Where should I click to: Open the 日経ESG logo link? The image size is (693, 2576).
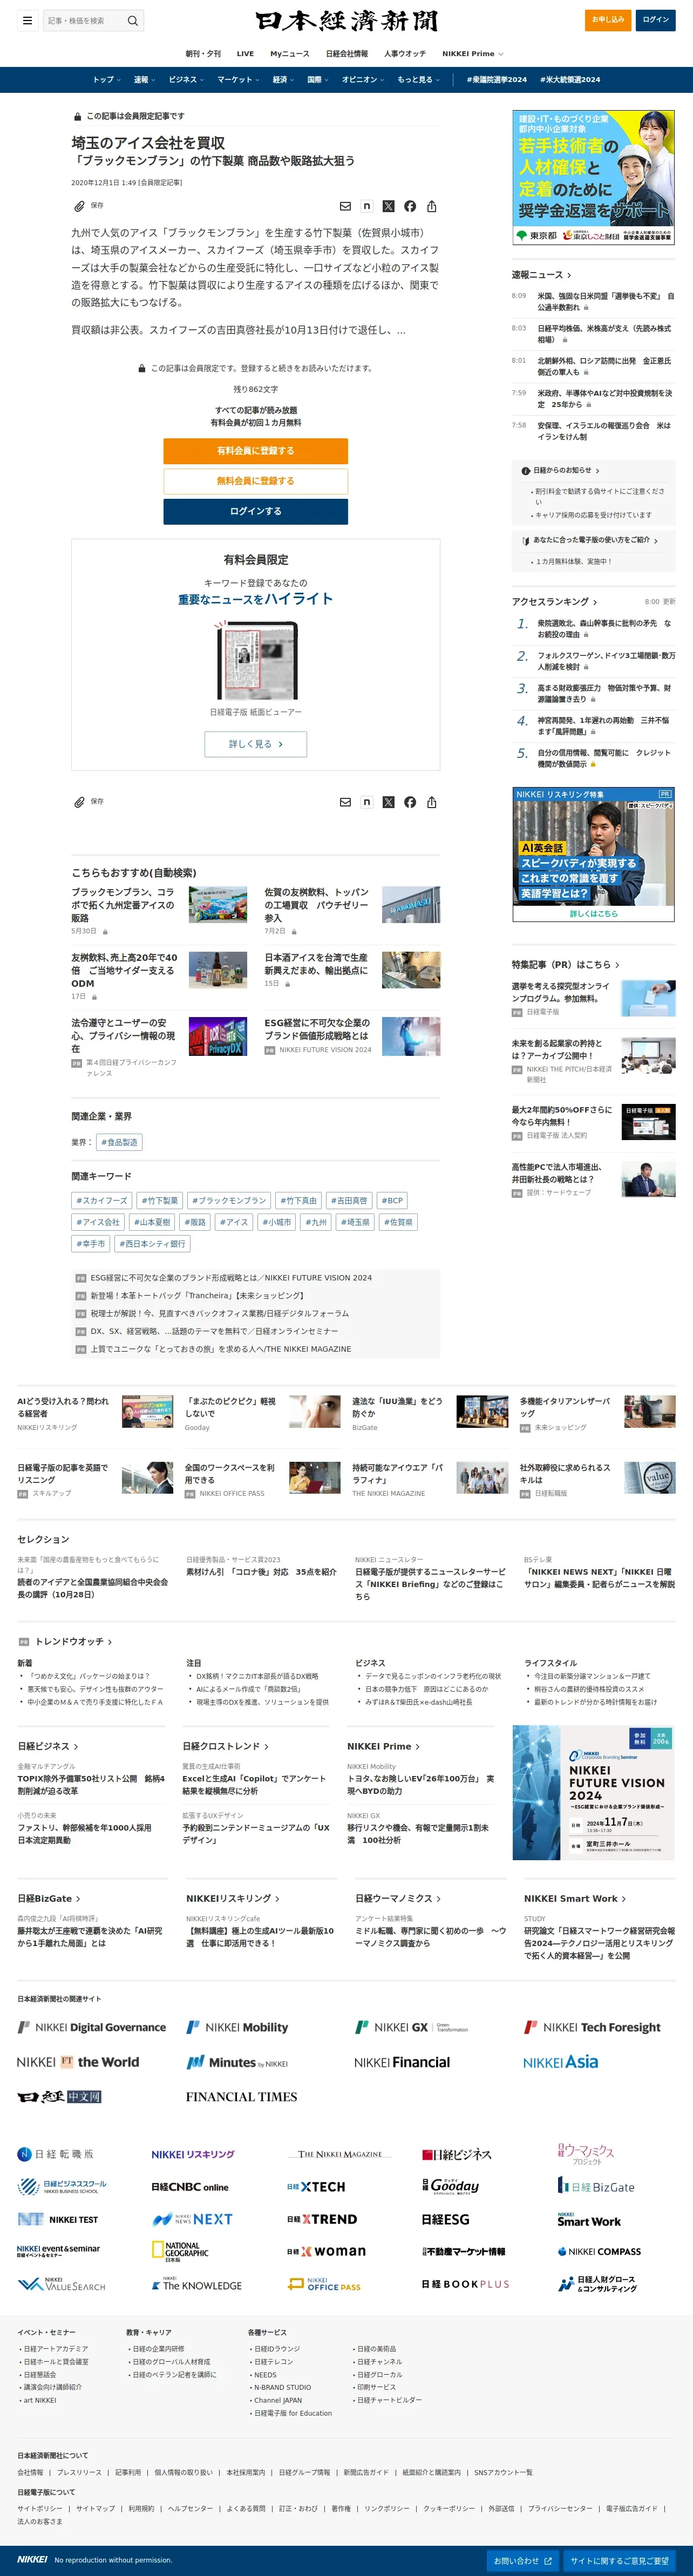[446, 2219]
